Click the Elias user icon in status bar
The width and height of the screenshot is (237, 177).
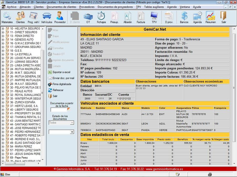[x=2, y=174]
